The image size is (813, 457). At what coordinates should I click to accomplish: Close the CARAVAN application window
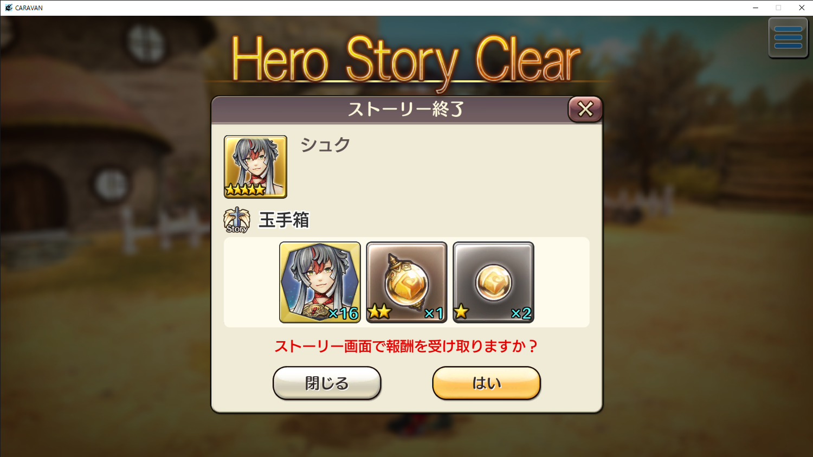click(x=802, y=8)
